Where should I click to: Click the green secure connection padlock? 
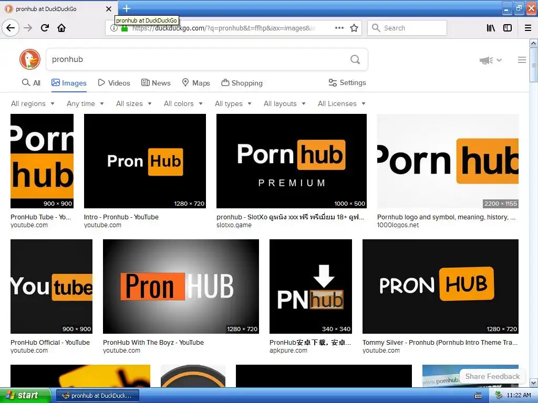pos(125,28)
